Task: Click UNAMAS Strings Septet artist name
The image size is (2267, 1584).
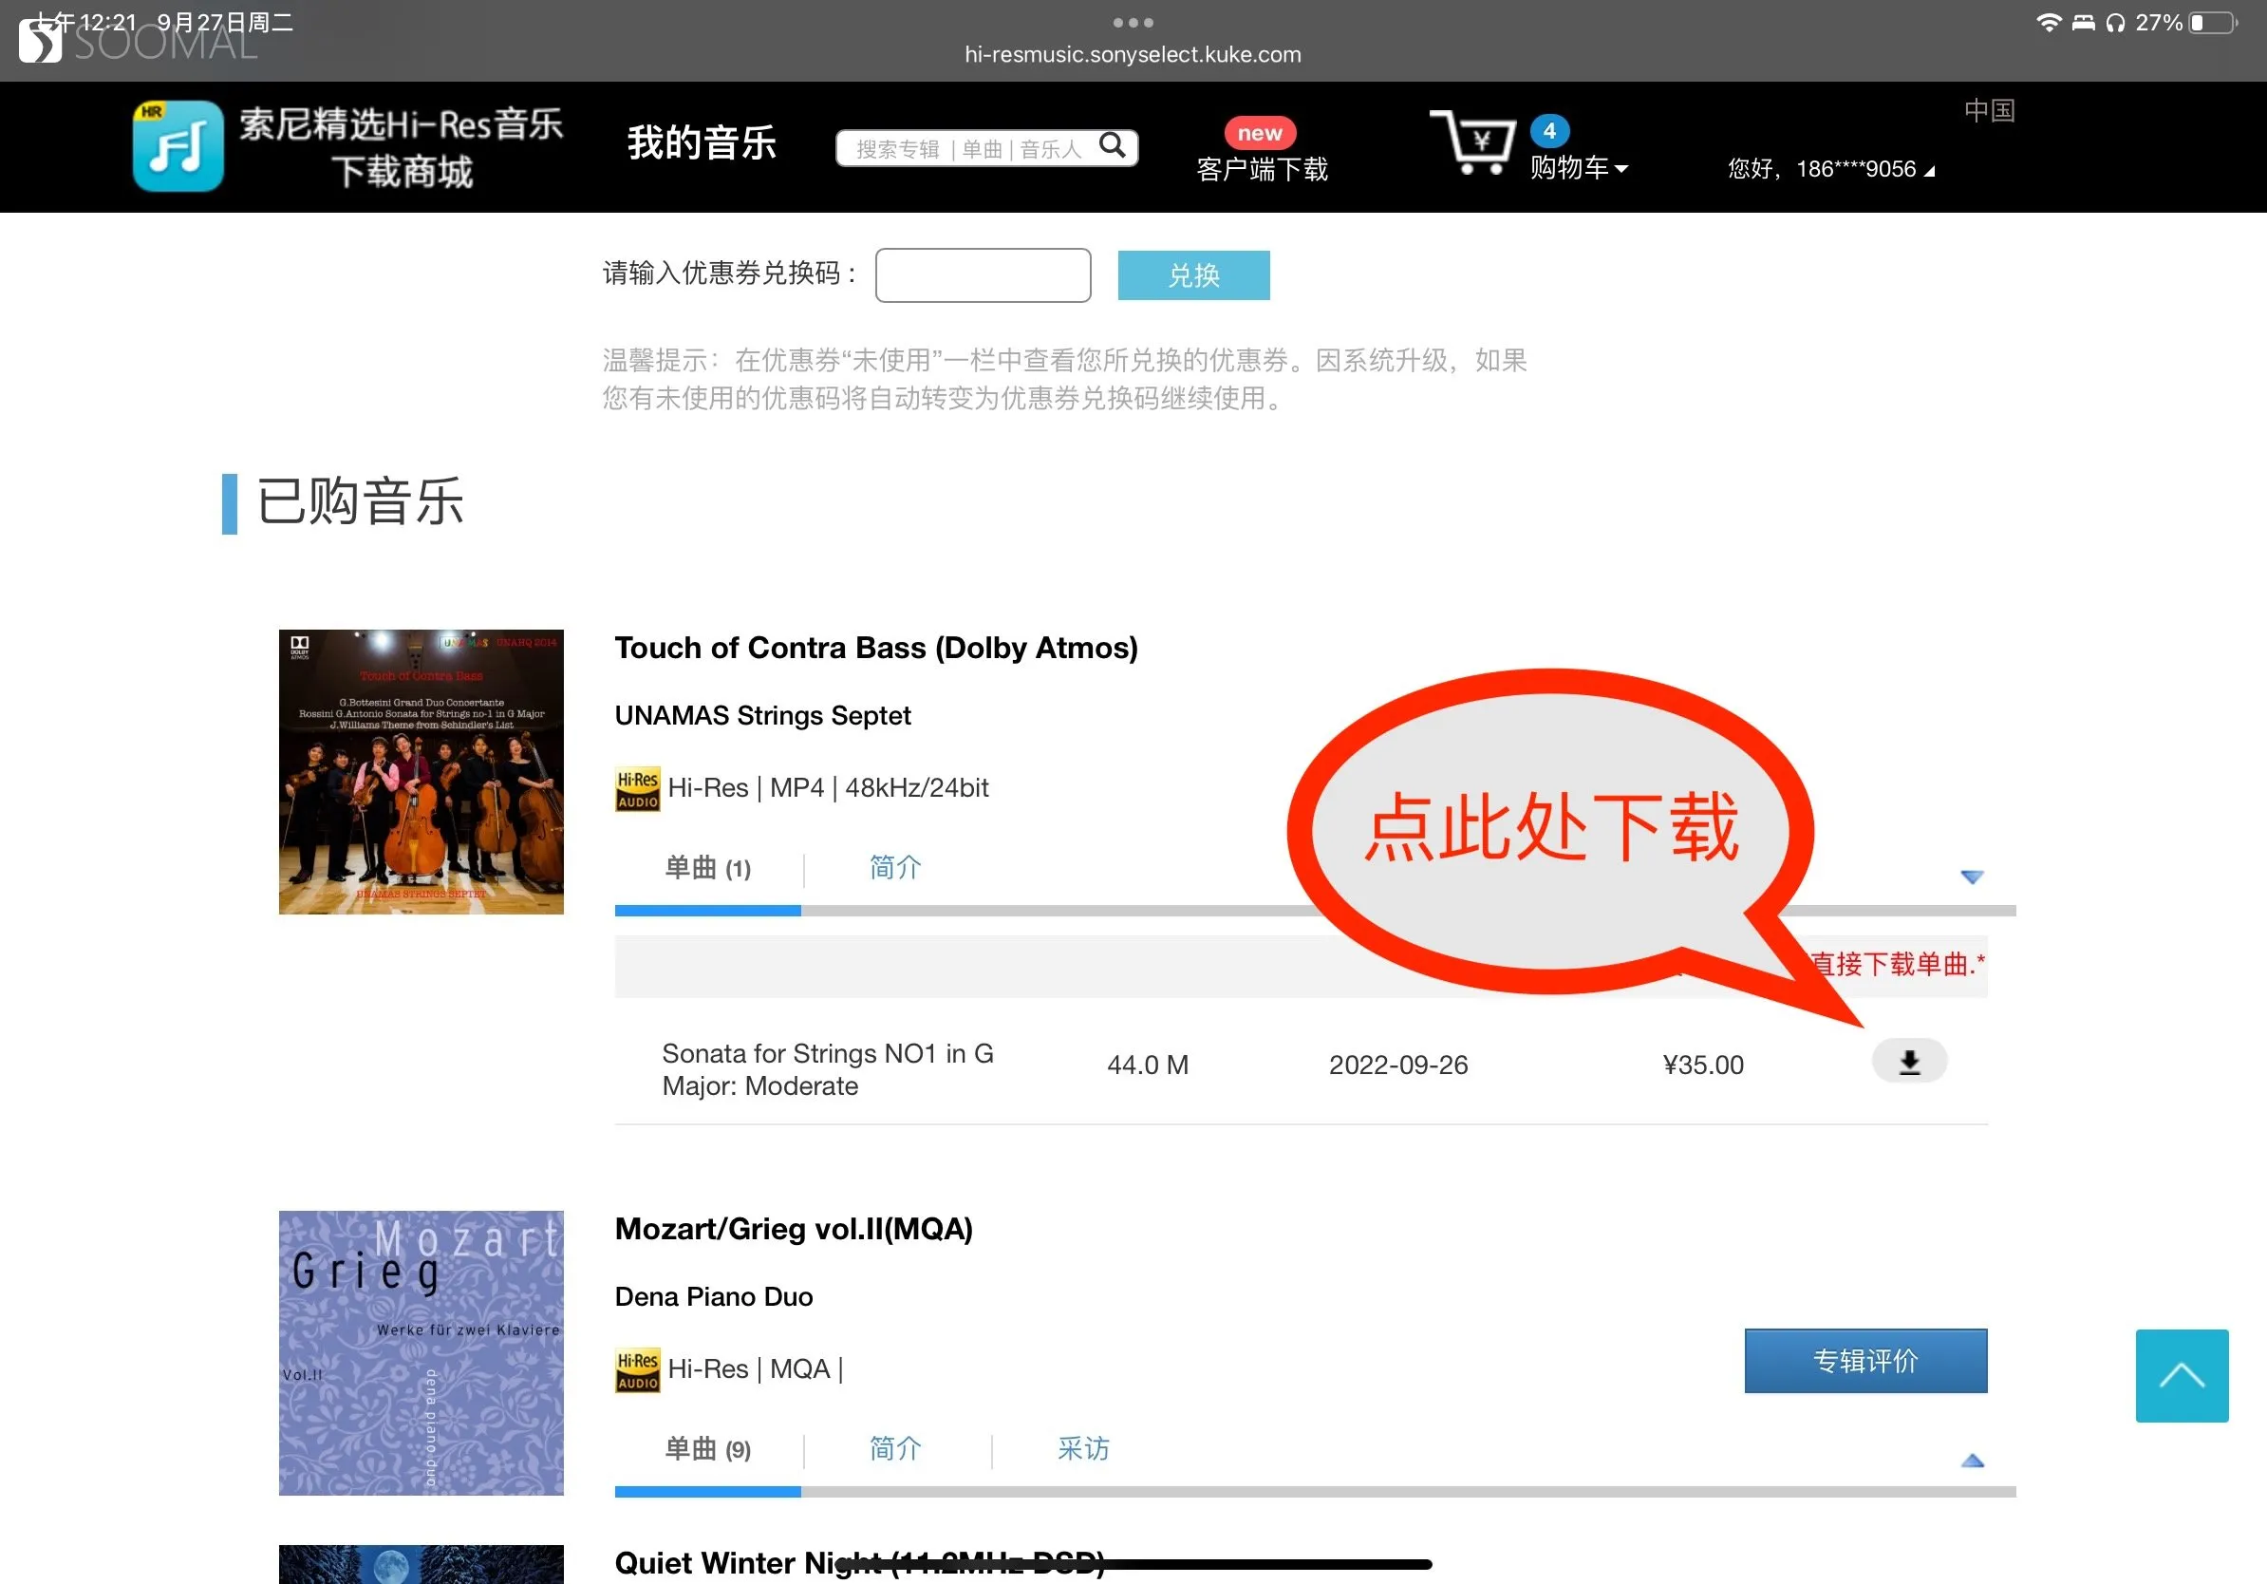Action: (762, 715)
